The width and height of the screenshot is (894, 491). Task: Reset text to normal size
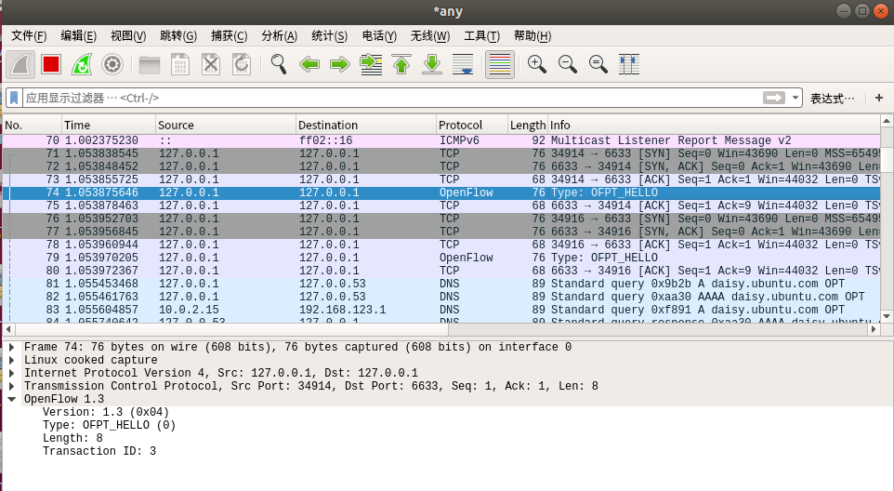pos(598,64)
